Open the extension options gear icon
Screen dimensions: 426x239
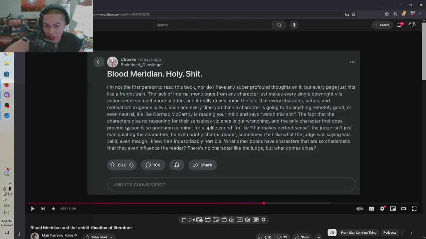pyautogui.click(x=263, y=219)
